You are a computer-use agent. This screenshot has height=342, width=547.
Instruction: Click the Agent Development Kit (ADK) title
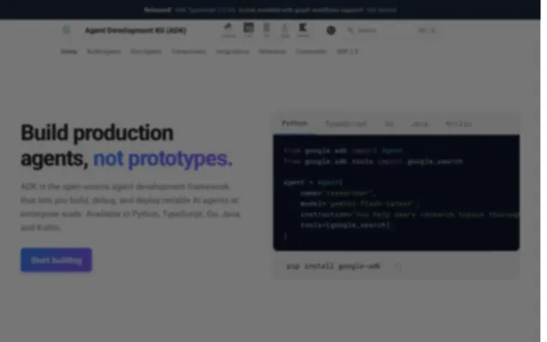pos(136,31)
